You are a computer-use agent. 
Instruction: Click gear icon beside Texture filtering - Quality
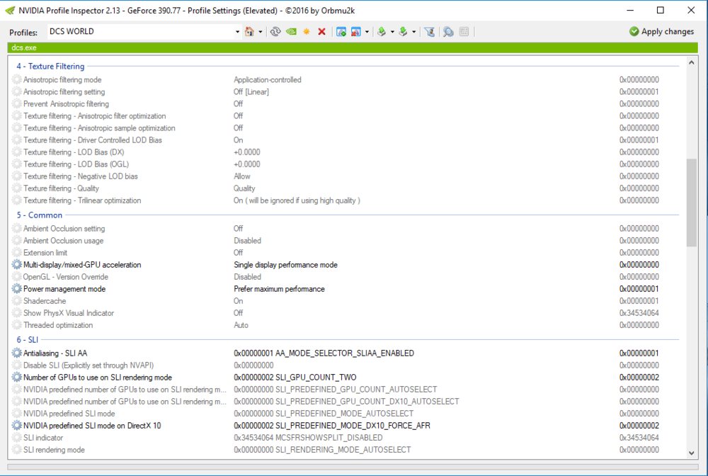coord(17,188)
